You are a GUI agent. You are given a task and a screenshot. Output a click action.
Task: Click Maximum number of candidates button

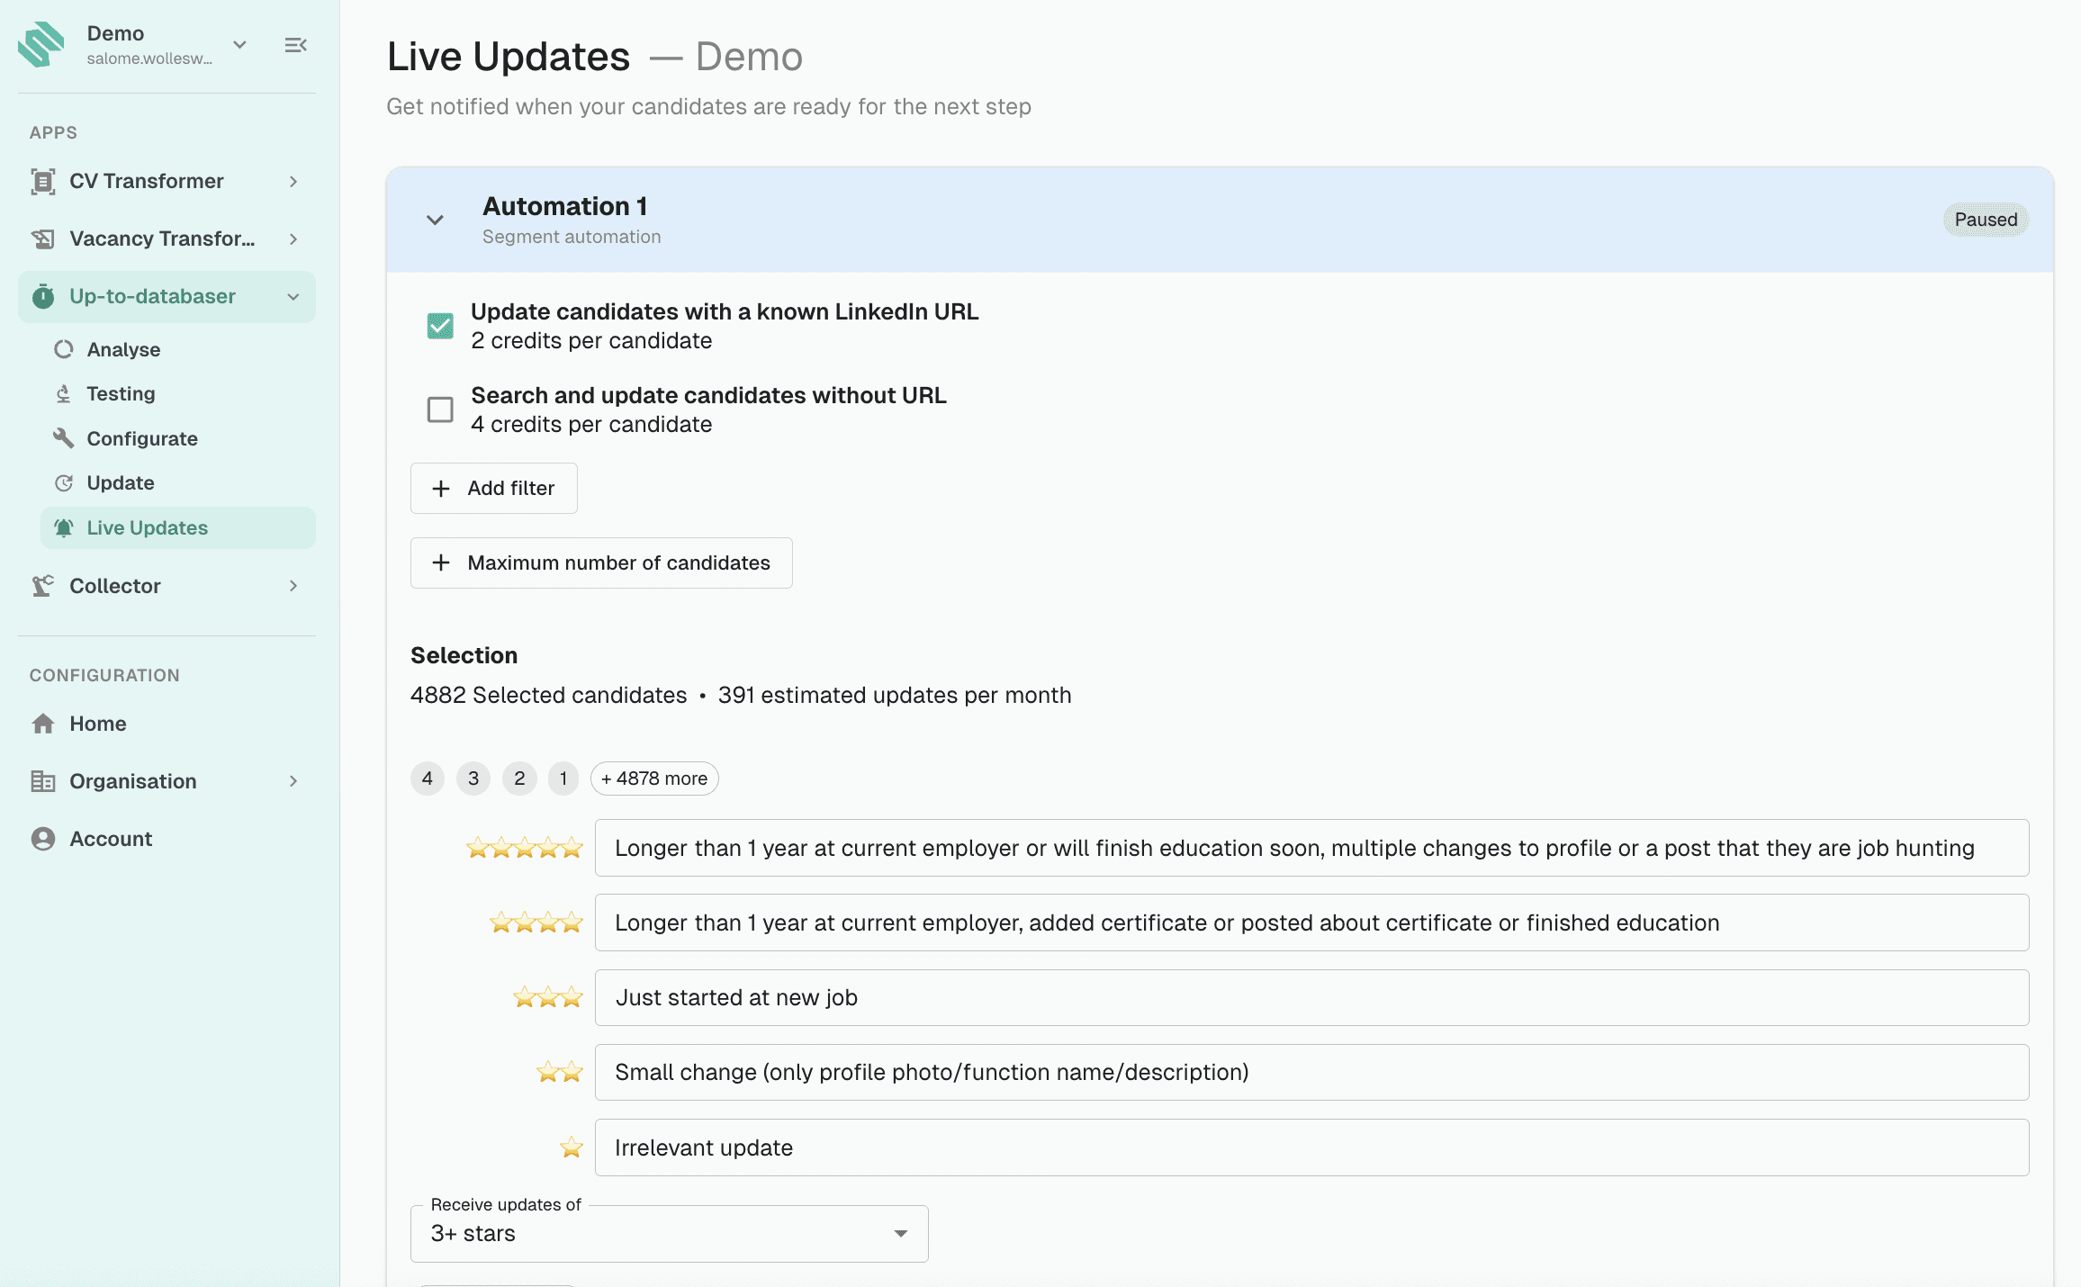pos(601,562)
